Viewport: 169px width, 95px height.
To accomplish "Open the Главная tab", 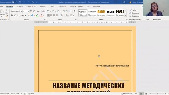I will [x=10, y=6].
